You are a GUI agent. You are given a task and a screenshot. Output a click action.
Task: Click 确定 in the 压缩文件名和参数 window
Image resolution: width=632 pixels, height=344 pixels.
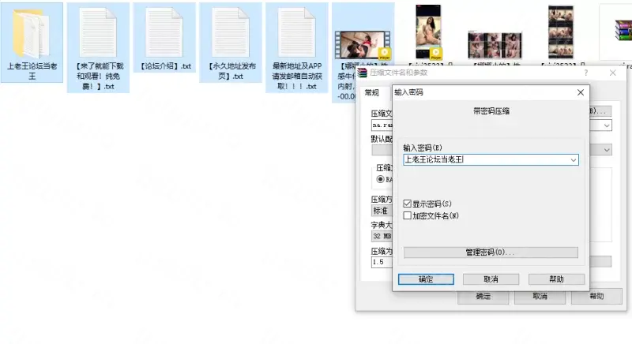(483, 297)
